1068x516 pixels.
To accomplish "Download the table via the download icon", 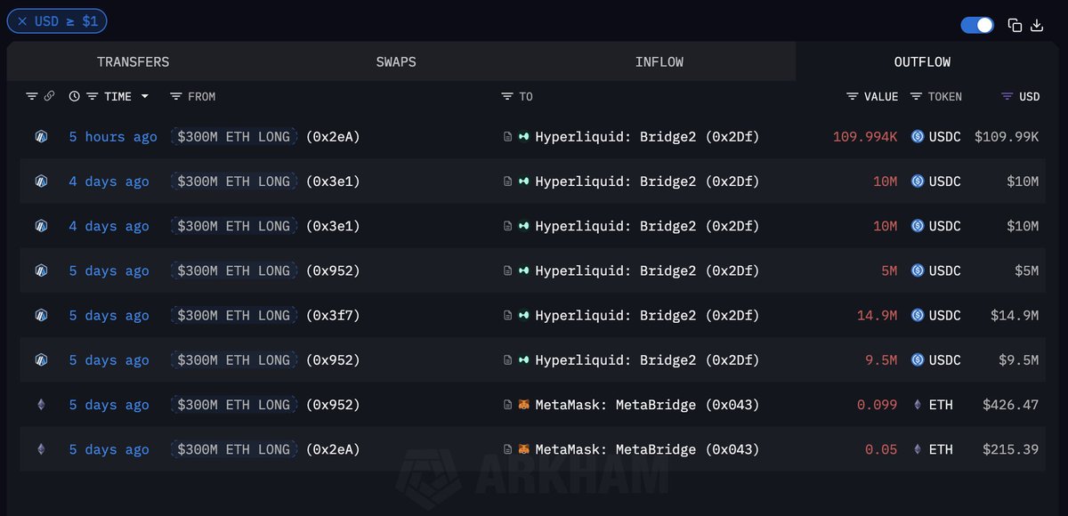I will point(1037,25).
